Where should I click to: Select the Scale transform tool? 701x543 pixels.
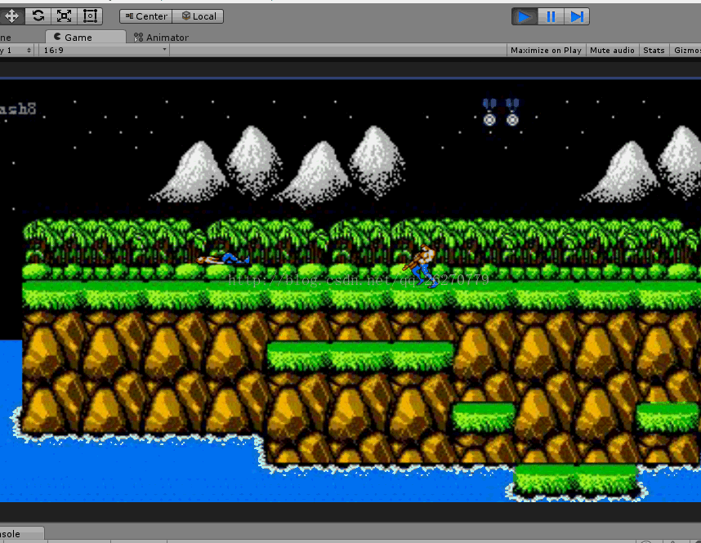64,16
